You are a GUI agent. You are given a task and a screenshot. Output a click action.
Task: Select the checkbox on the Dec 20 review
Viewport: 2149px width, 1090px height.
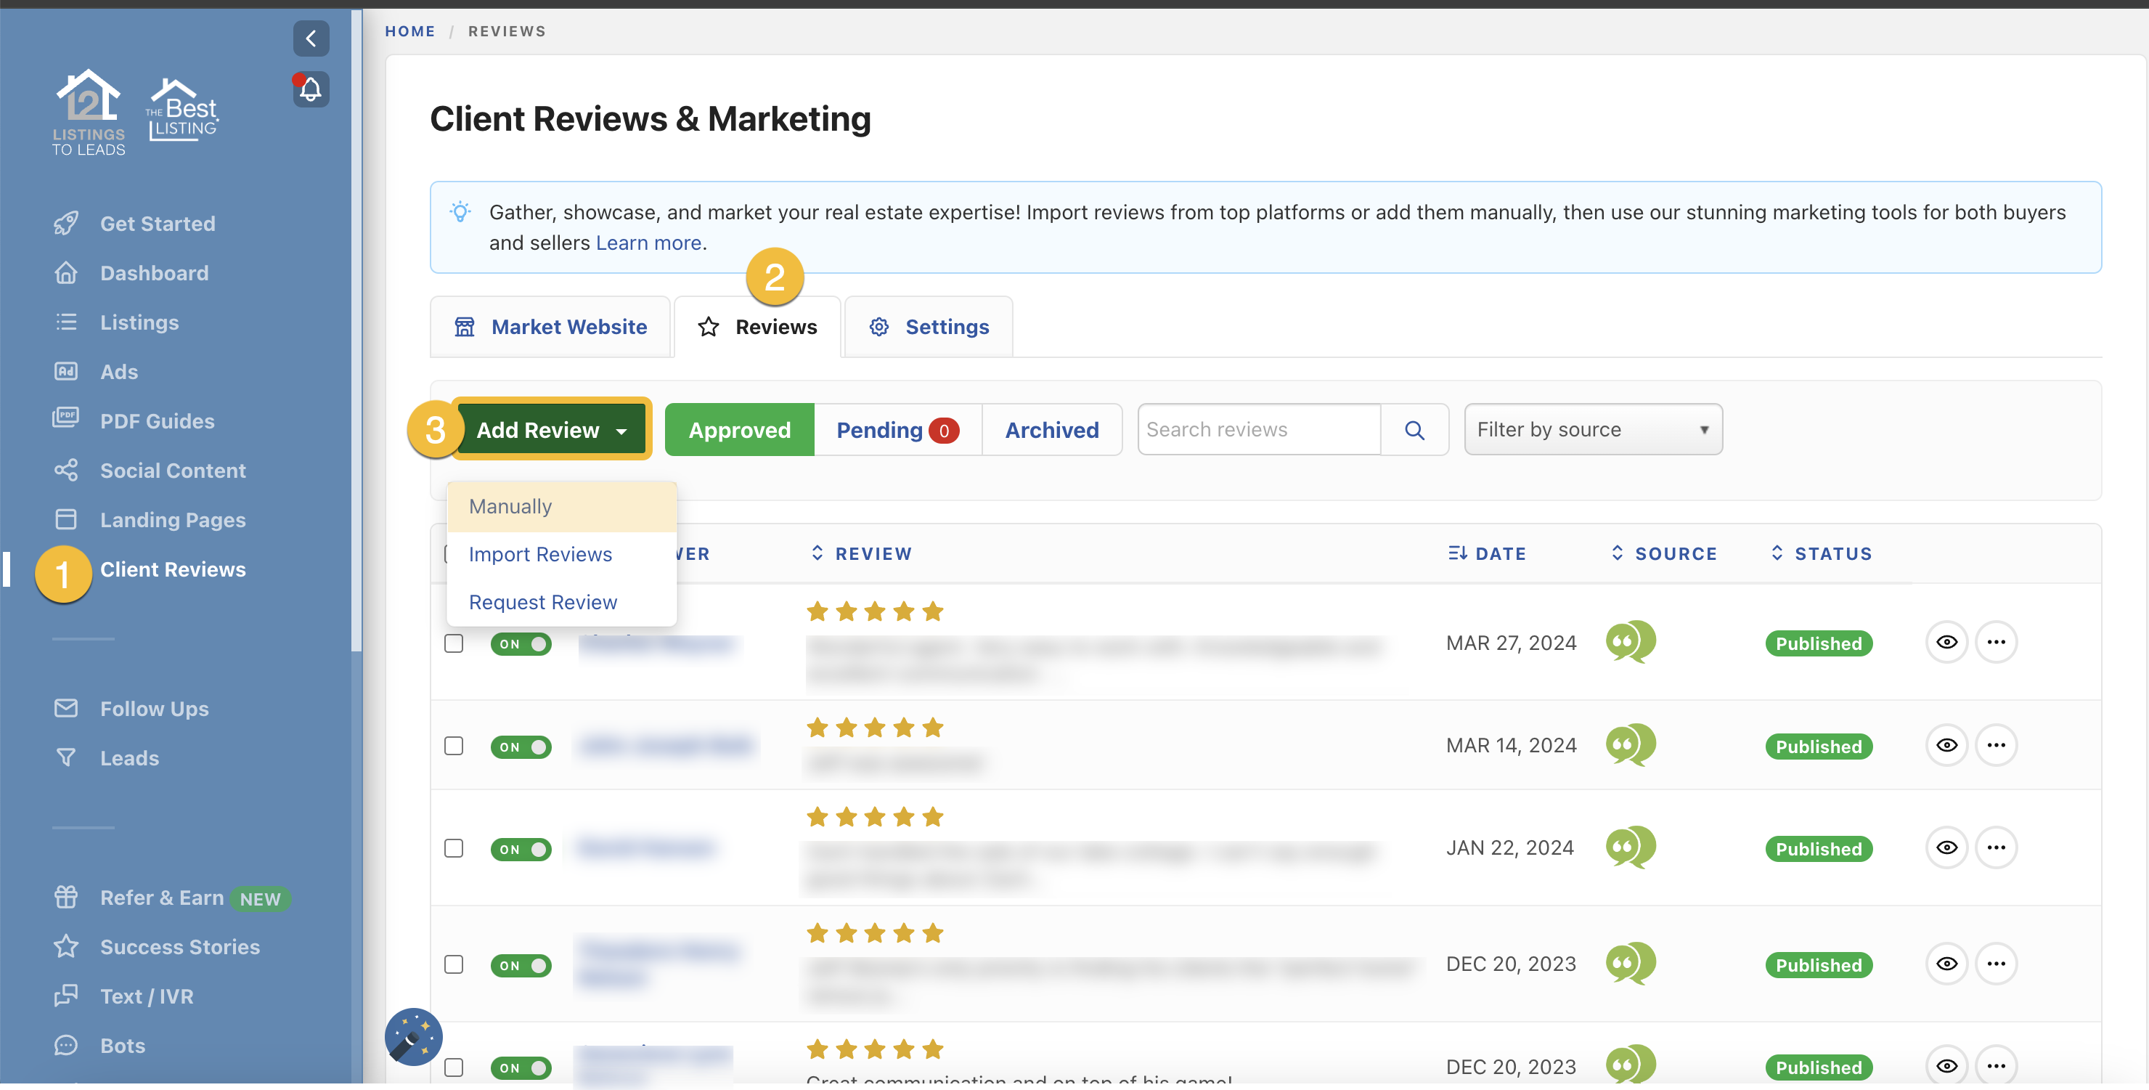454,965
